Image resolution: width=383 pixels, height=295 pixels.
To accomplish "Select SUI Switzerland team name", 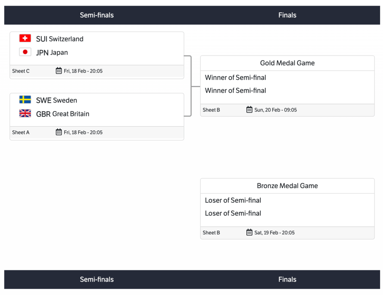I will coord(60,39).
